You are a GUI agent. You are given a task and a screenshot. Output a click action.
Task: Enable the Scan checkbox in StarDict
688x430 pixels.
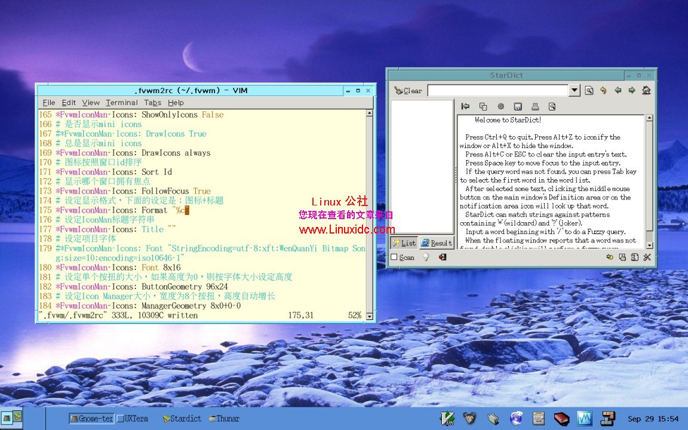[394, 257]
